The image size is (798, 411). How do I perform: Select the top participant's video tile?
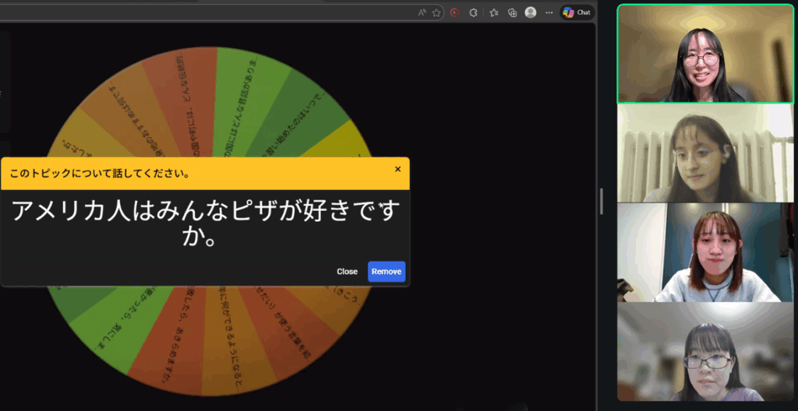click(705, 54)
